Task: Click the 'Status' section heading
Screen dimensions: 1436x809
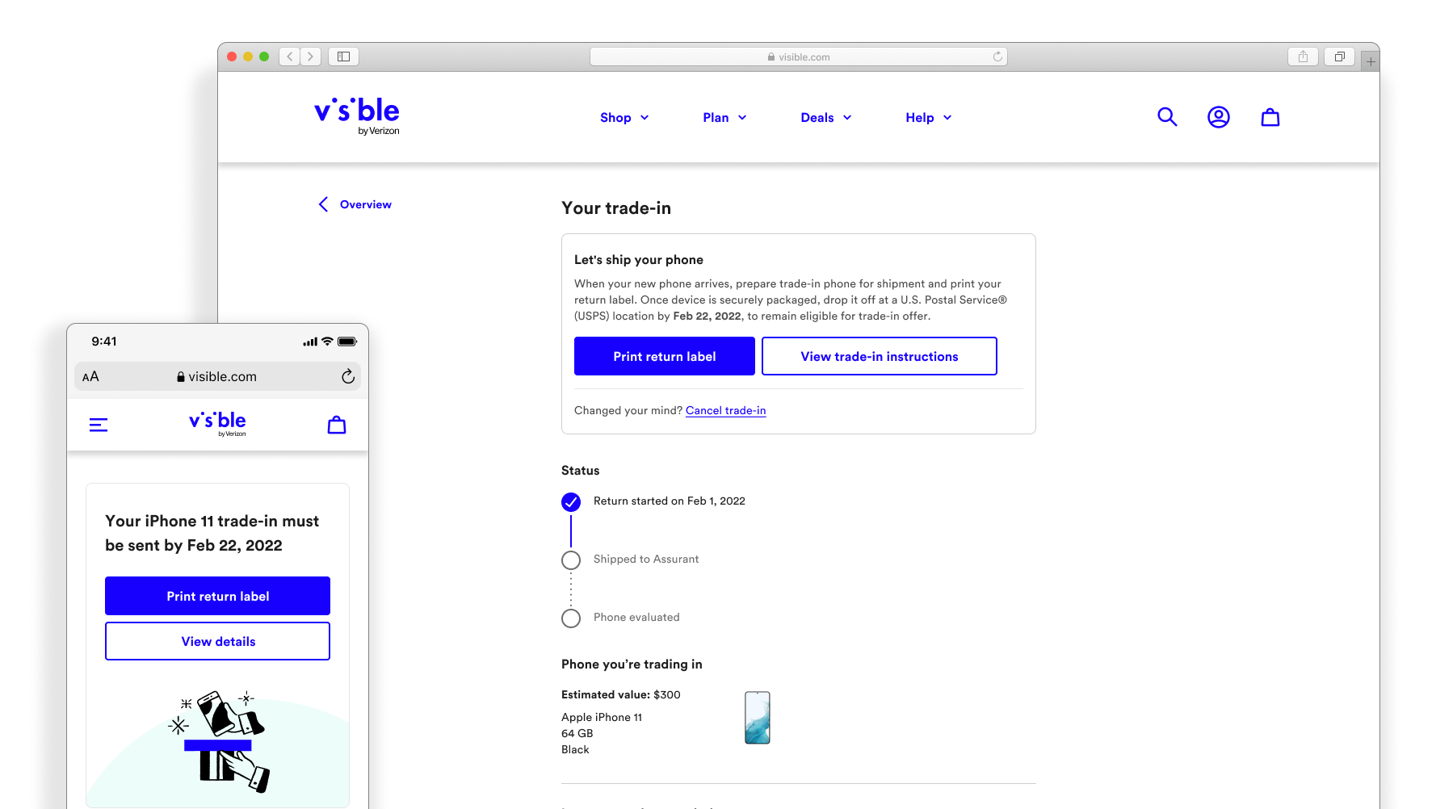Action: coord(581,471)
